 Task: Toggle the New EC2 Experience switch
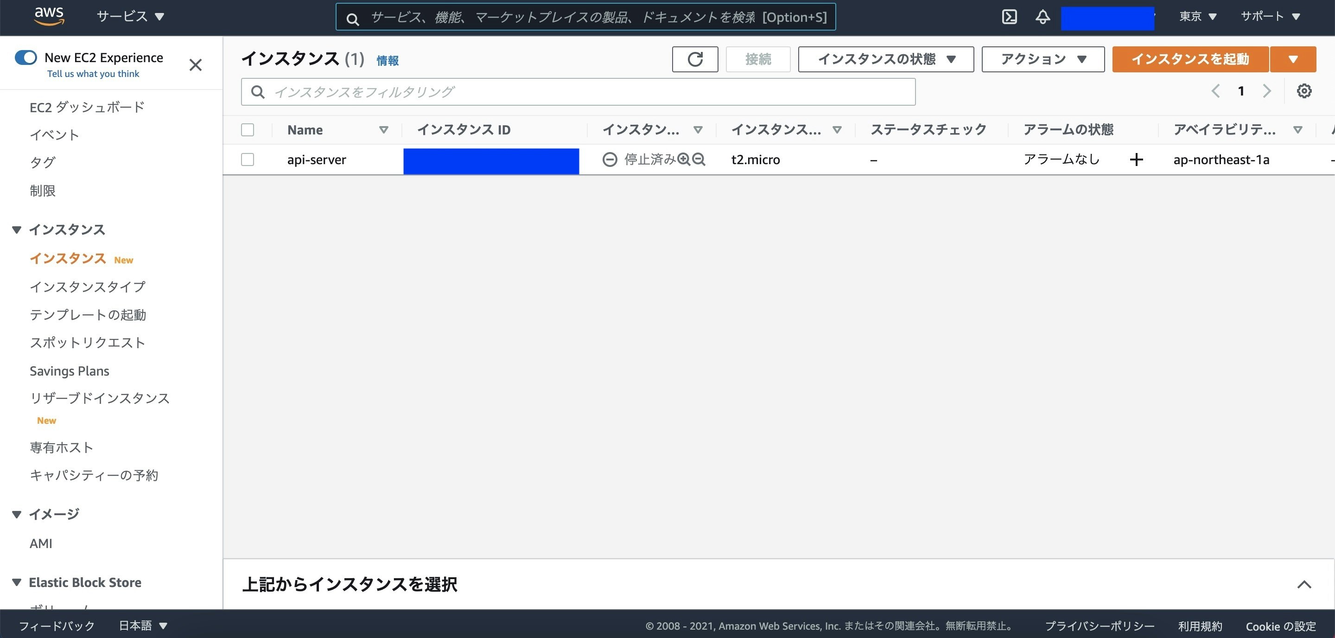pos(26,57)
